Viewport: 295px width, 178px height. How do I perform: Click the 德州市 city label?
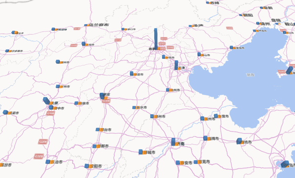click(x=159, y=117)
